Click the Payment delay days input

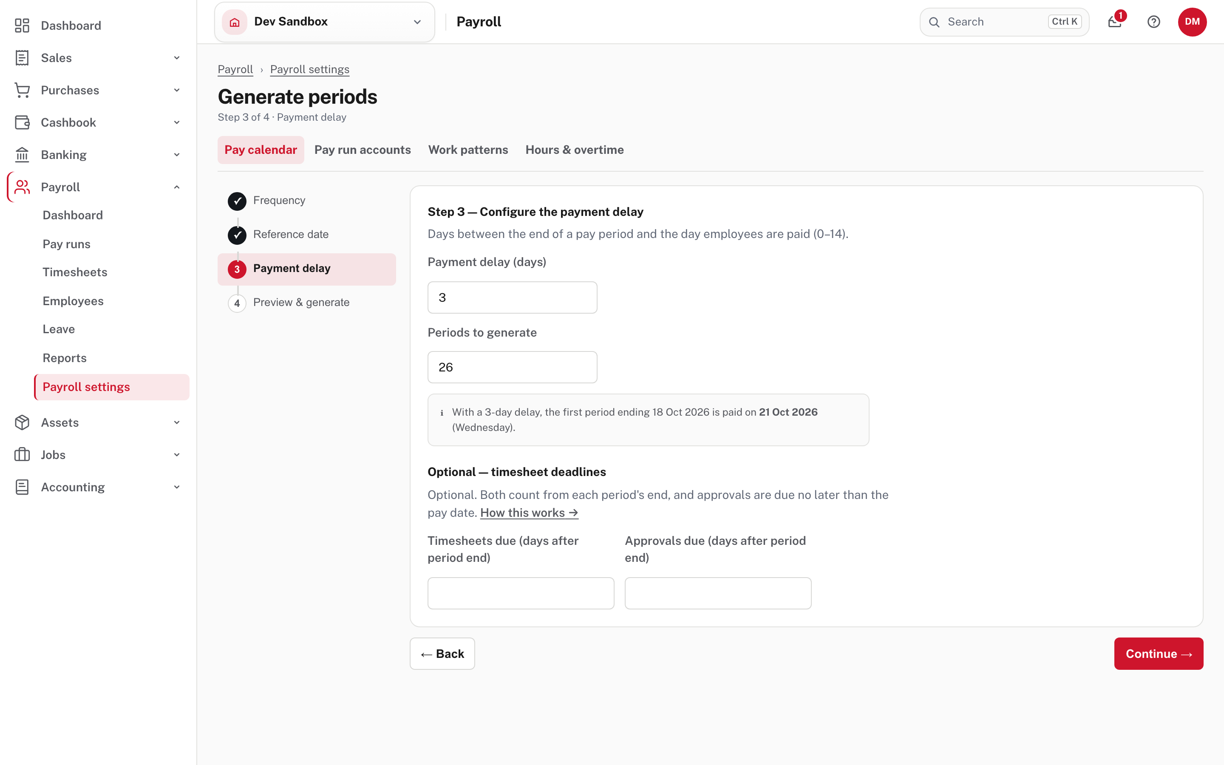click(513, 297)
